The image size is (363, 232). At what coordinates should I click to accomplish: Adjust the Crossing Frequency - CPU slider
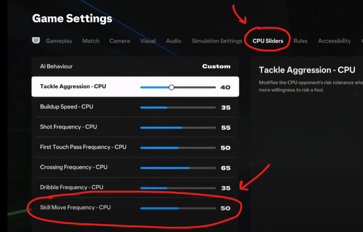178,168
